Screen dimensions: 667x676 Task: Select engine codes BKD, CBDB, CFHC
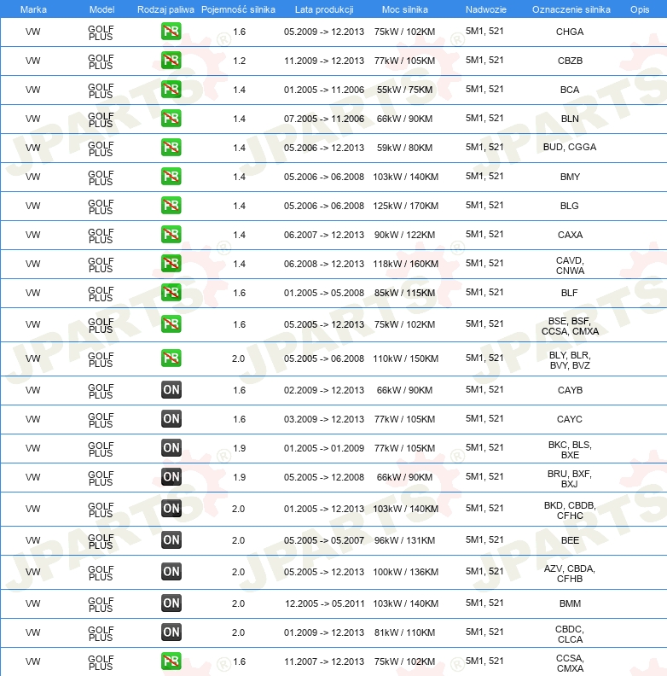tap(570, 510)
